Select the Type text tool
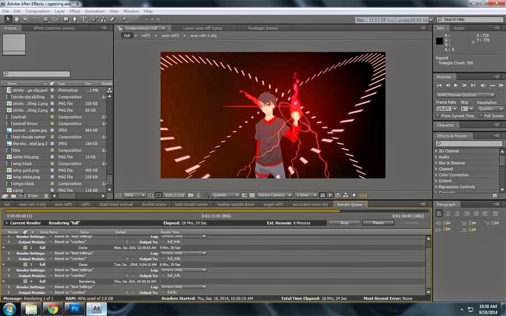This screenshot has height=316, width=506. [x=84, y=19]
